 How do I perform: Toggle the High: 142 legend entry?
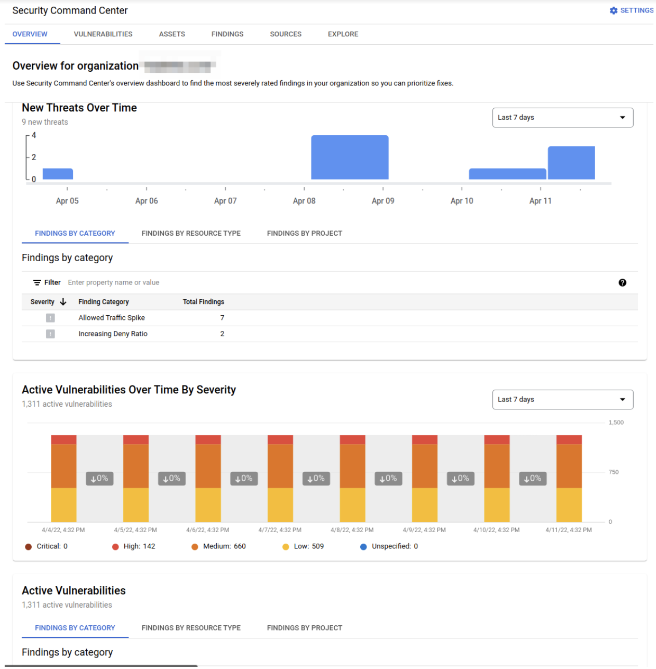click(115, 546)
